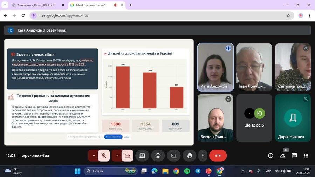Leave the call with red hang-up button

tap(218, 156)
